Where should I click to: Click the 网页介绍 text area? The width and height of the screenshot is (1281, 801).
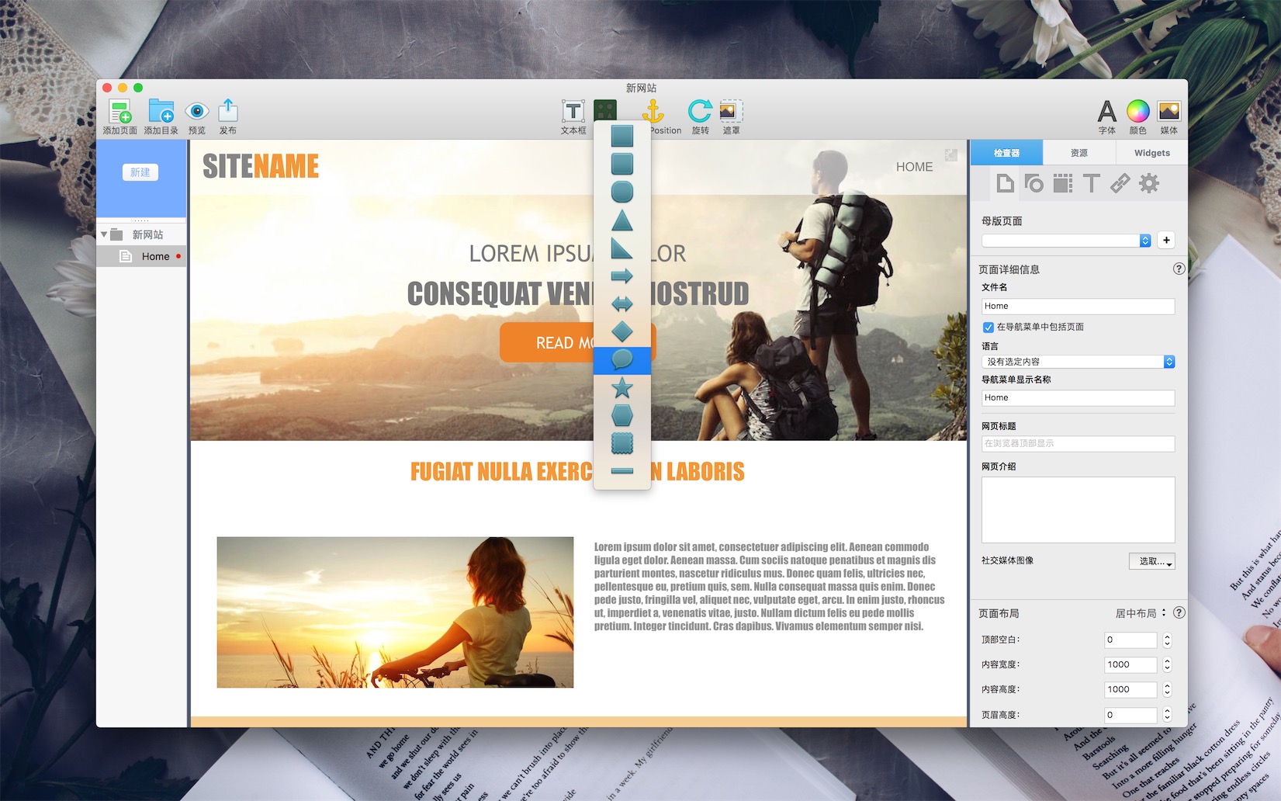[1078, 510]
